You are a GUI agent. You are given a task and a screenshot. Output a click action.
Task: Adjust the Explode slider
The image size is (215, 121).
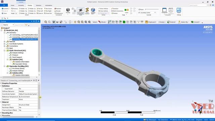(x=152, y=9)
